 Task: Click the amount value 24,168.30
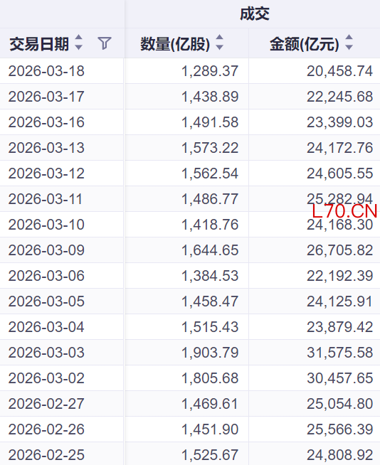pos(339,225)
